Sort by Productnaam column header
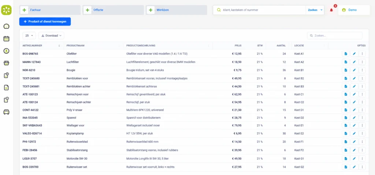Screen dimensions: 375x175 pos(93,46)
